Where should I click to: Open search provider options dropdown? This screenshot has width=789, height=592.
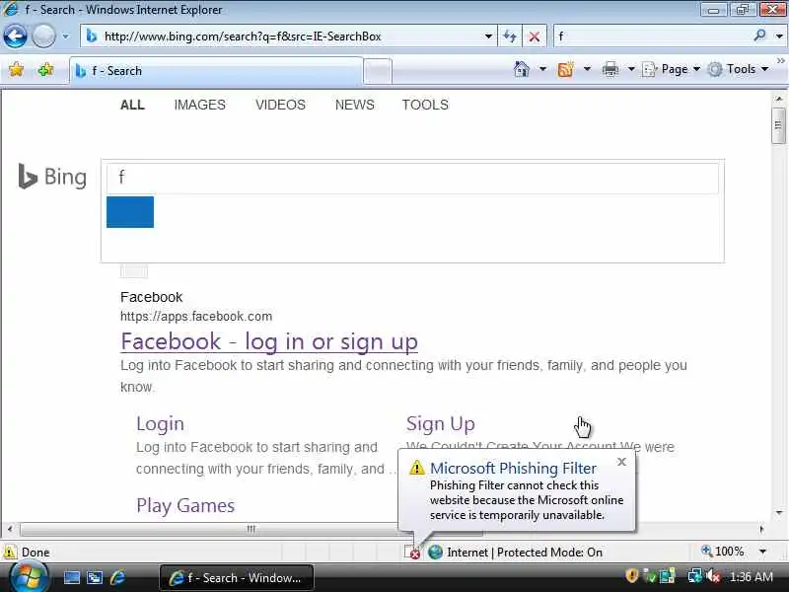pos(779,37)
